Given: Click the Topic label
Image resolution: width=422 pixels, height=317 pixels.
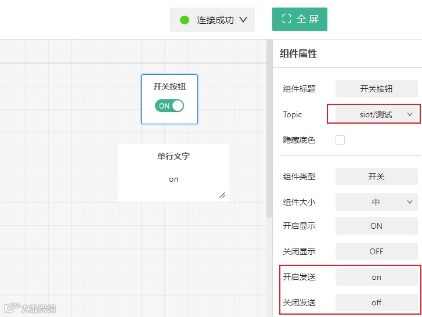Looking at the screenshot, I should tap(293, 114).
